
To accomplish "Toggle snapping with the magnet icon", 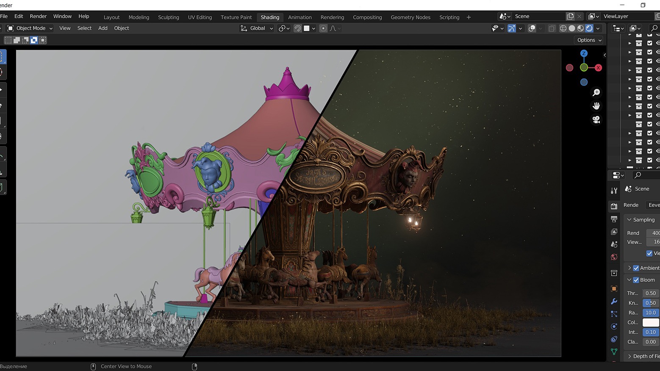I will (298, 28).
